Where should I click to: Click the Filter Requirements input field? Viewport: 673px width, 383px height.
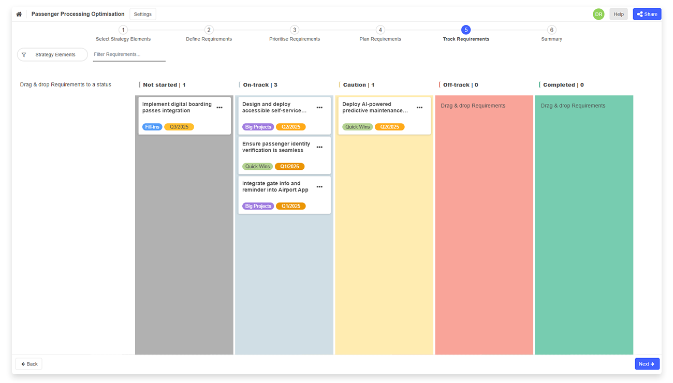(x=129, y=54)
